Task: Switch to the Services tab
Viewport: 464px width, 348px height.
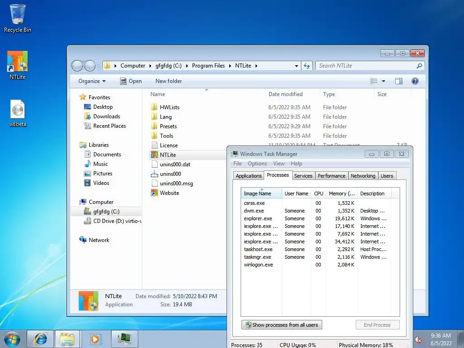Action: click(x=303, y=176)
